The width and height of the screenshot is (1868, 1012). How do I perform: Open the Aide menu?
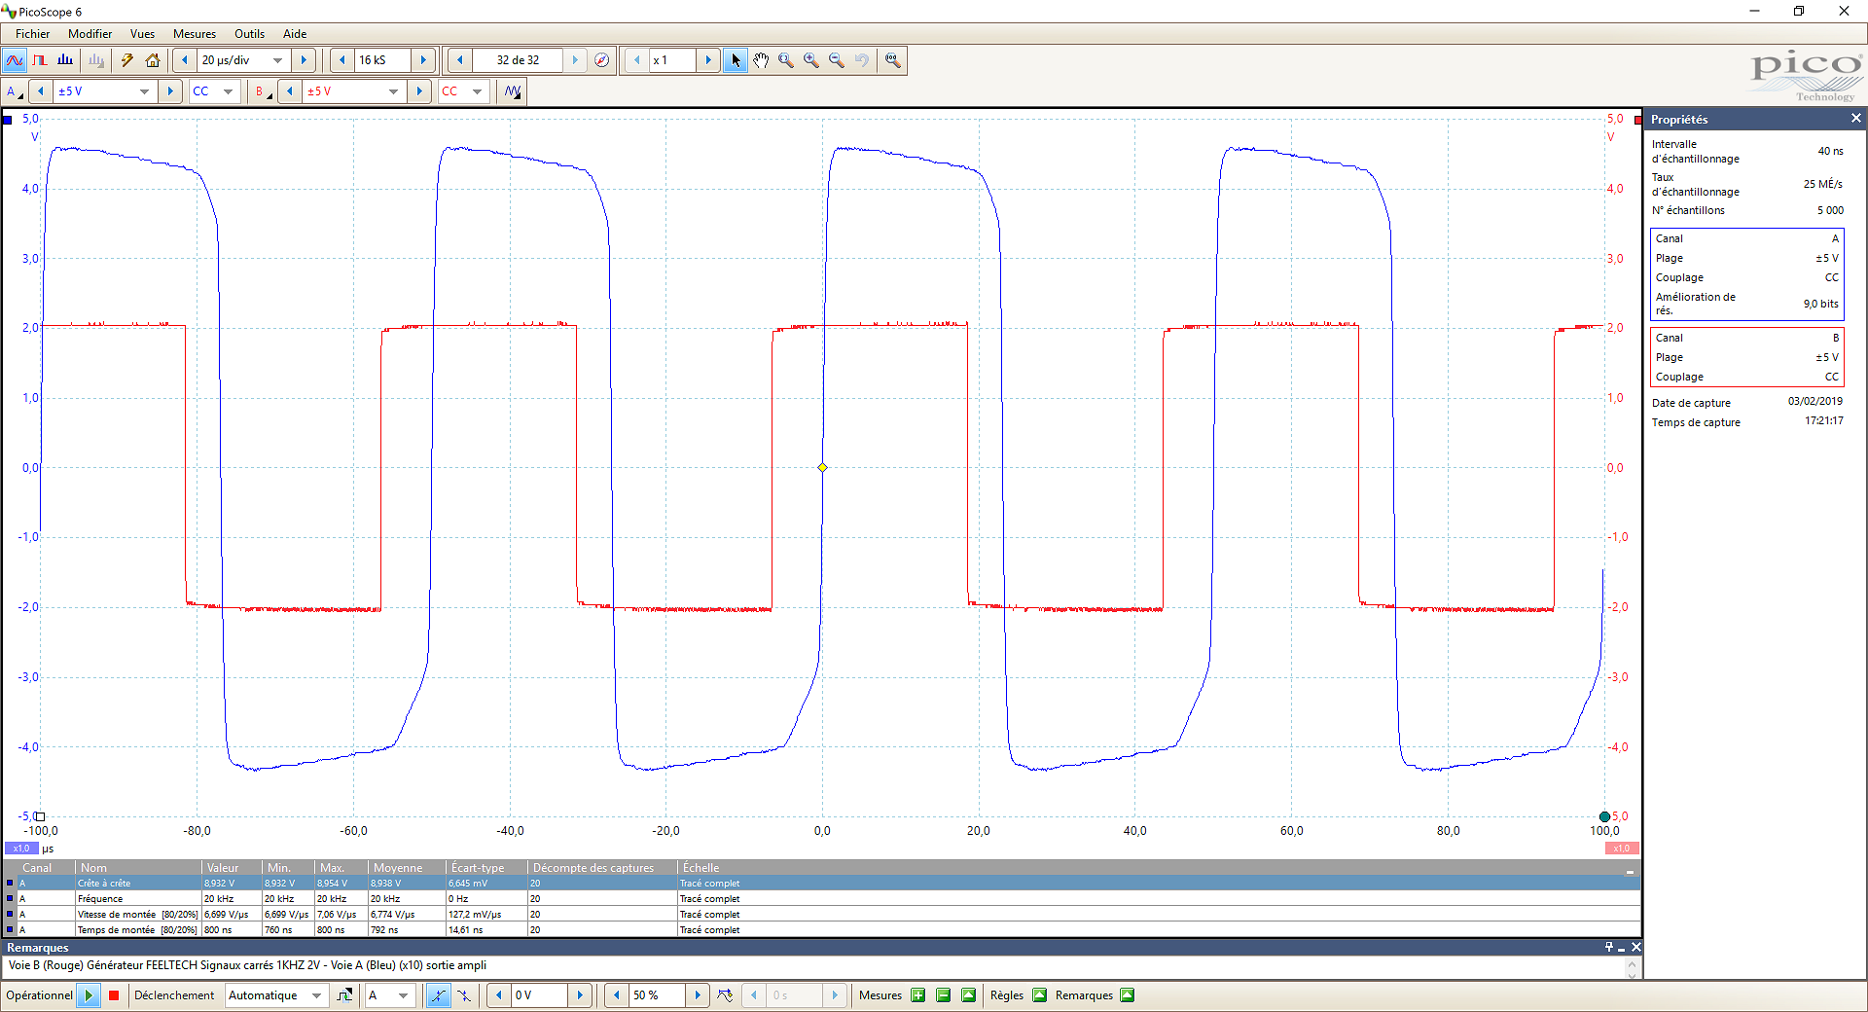coord(295,34)
